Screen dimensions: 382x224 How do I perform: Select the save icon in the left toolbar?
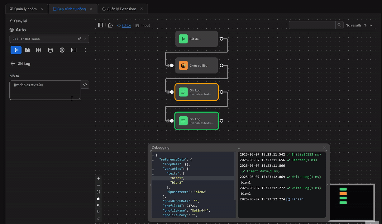point(27,50)
